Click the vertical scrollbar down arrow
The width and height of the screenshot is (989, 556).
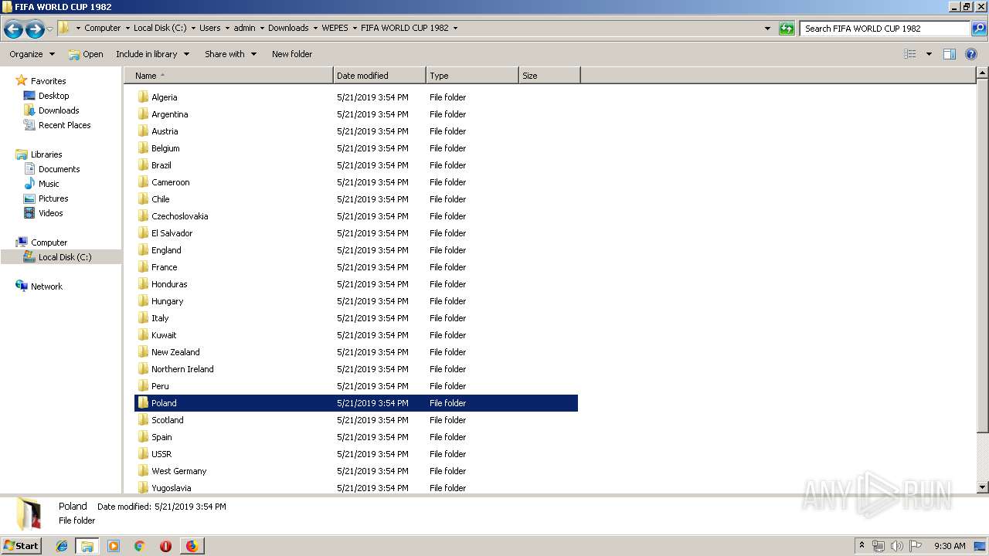click(982, 487)
